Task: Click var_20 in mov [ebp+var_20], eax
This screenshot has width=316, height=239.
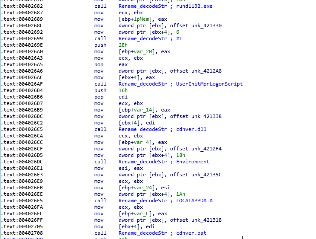Action: pos(143,51)
